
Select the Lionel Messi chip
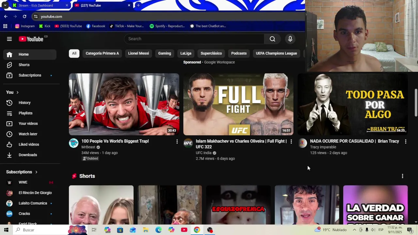[x=138, y=53]
